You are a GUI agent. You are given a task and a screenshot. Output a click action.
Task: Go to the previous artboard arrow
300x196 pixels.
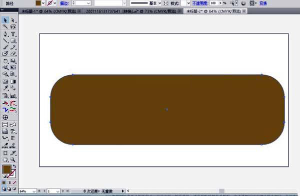click(x=44, y=191)
